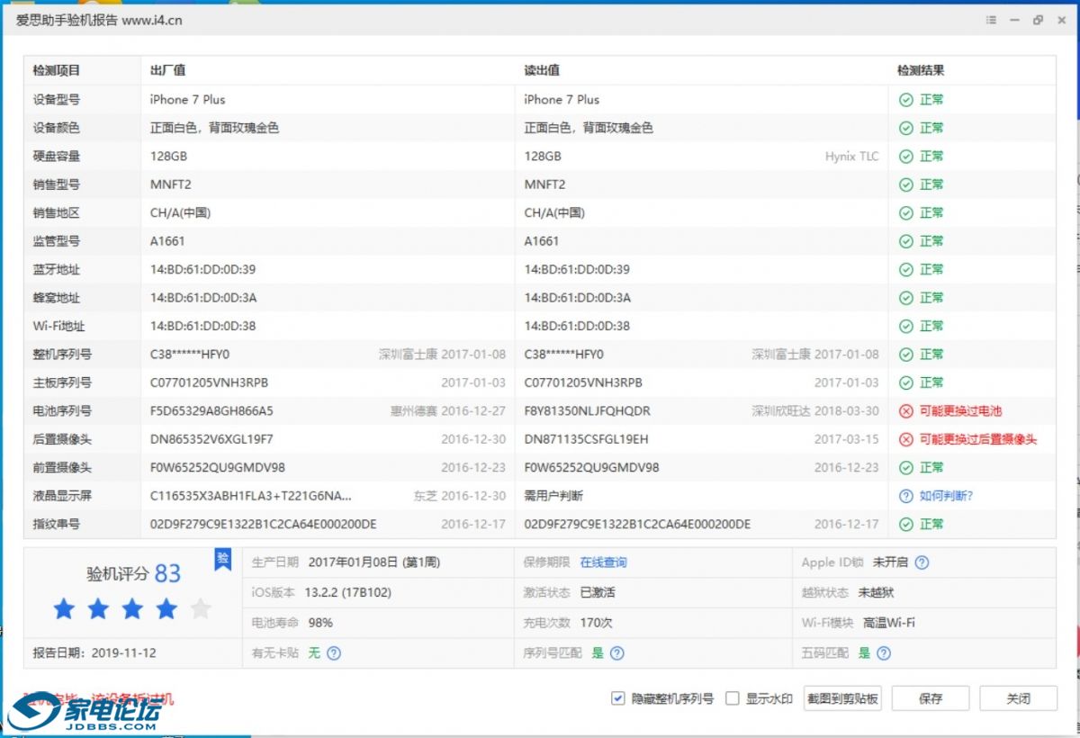This screenshot has width=1080, height=738.
Task: Click green check icon in 指纹串号 row
Action: [x=906, y=524]
